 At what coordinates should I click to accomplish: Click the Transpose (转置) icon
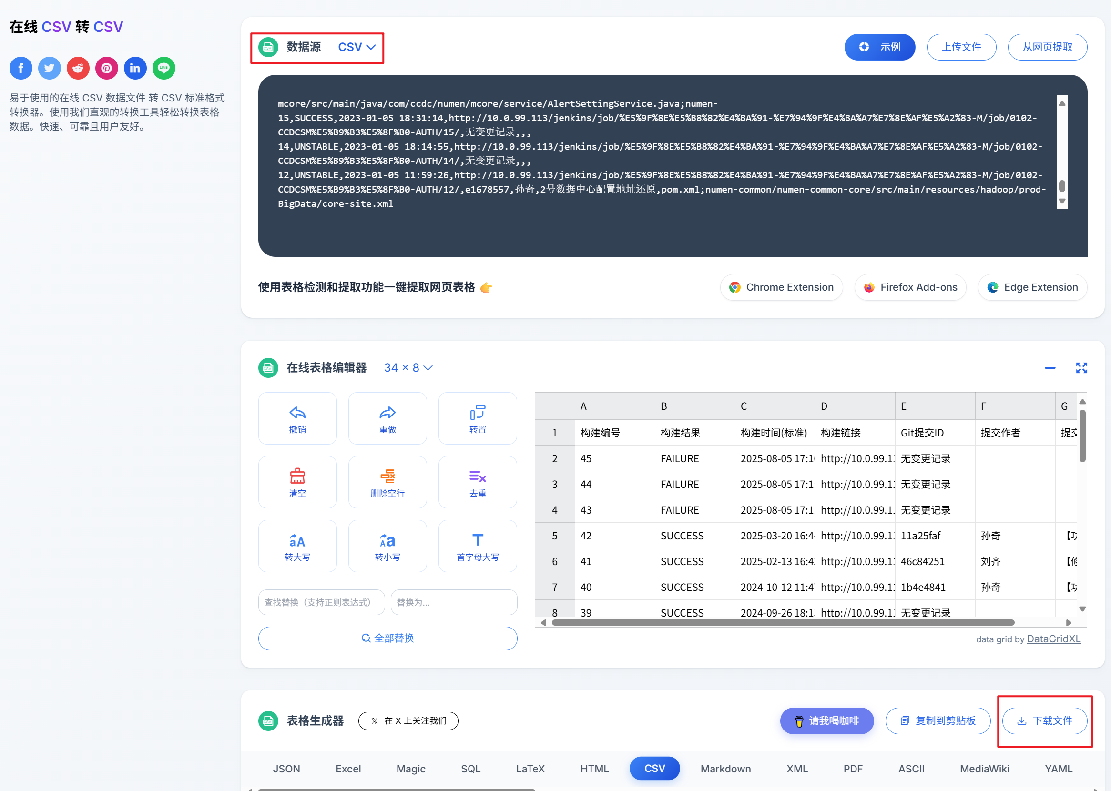(x=477, y=418)
